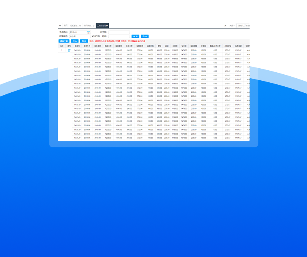Close the tab immediately right of 首页
The image size is (307, 257).
[x=80, y=25]
